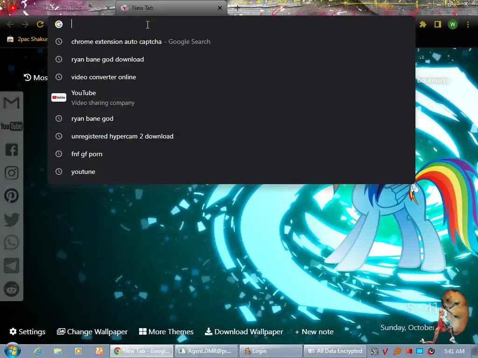This screenshot has width=478, height=358.
Task: Switch to the Login taskbar window
Action: point(271,351)
